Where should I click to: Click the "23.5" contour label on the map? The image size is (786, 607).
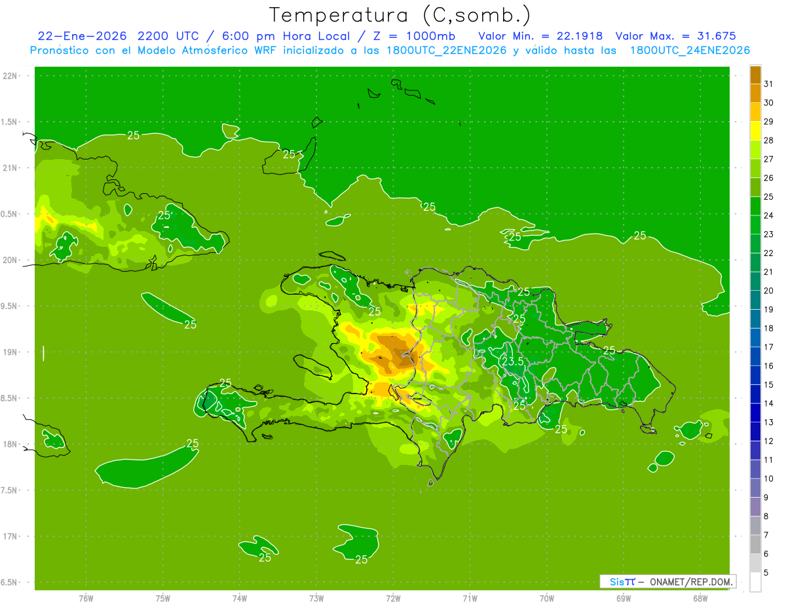pos(513,362)
